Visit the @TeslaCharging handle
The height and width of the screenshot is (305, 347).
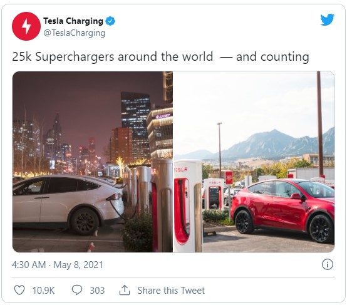[75, 33]
